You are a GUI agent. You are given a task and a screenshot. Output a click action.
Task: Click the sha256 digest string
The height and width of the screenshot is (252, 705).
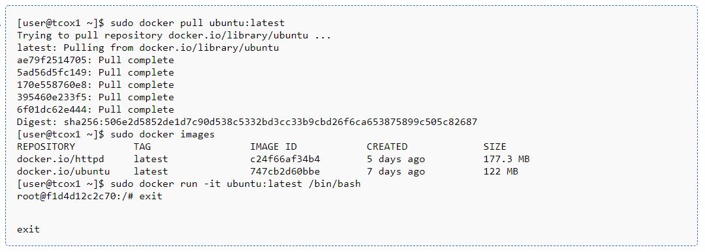[270, 122]
